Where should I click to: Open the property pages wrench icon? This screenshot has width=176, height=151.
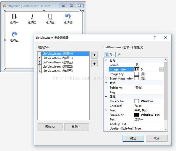coord(119,54)
